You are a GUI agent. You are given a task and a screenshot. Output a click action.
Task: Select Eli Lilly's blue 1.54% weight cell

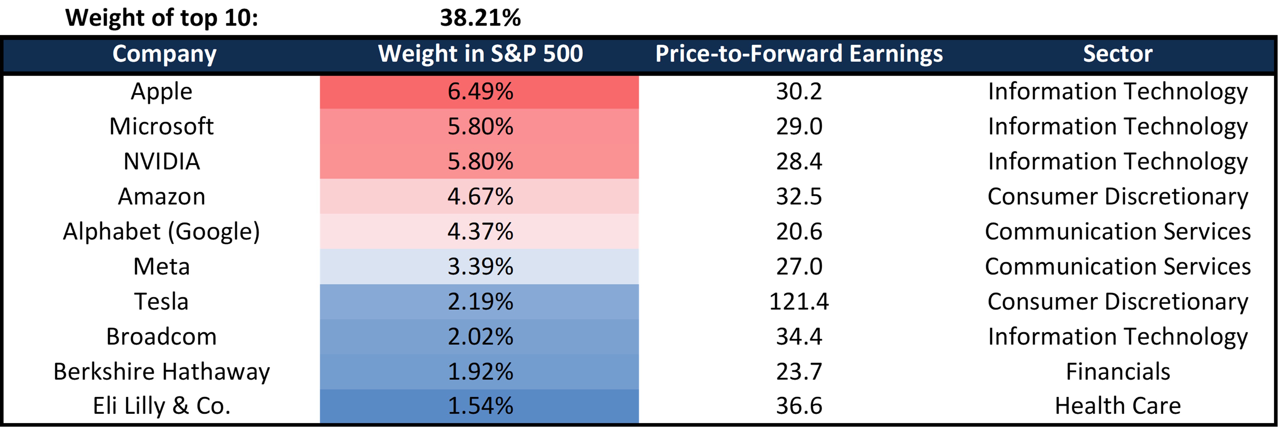click(x=480, y=406)
